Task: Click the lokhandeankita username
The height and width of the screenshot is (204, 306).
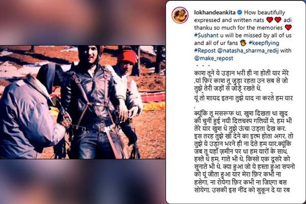Action: pyautogui.click(x=215, y=12)
